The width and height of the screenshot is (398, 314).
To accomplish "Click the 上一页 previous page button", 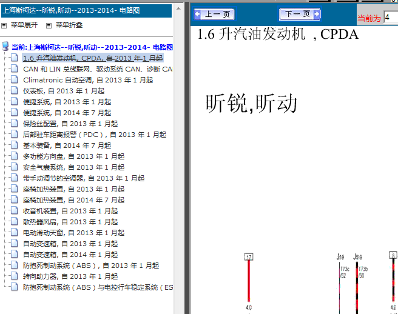I will click(x=214, y=14).
